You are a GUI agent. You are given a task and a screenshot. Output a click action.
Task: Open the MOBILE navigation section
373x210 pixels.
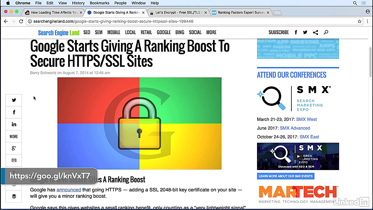(114, 32)
